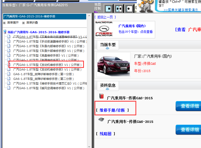Open the 线路图 link
Screen dimensions: 201x148
tap(105, 134)
